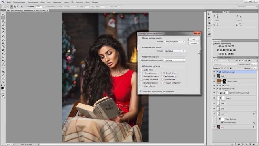Open the foreground color picker
This screenshot has width=259, height=146.
pyautogui.click(x=2, y=88)
